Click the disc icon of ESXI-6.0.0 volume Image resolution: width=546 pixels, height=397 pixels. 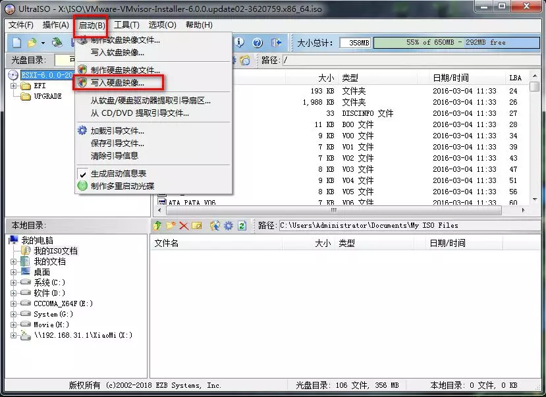pos(13,75)
